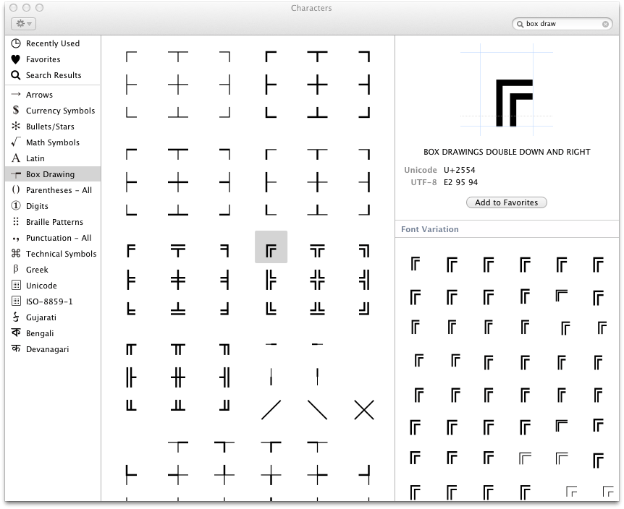Image resolution: width=624 pixels, height=509 pixels.
Task: Add the character to Favorites
Action: (x=506, y=202)
